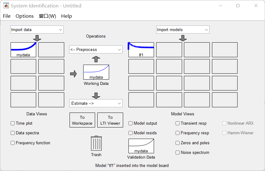
Task: Click the Trash can icon
Action: pos(96,143)
